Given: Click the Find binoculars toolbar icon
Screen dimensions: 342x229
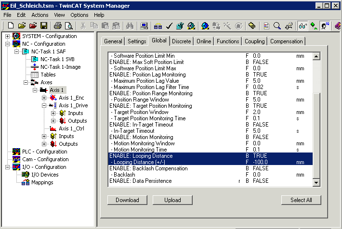Looking at the screenshot, I should [x=130, y=26].
